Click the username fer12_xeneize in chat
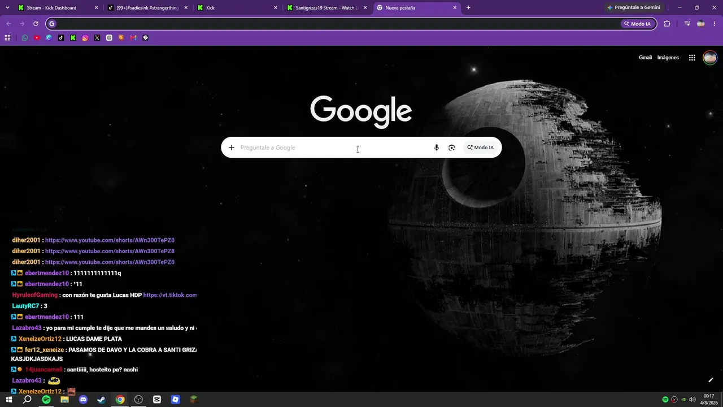Viewport: 723px width, 407px height. [44, 350]
